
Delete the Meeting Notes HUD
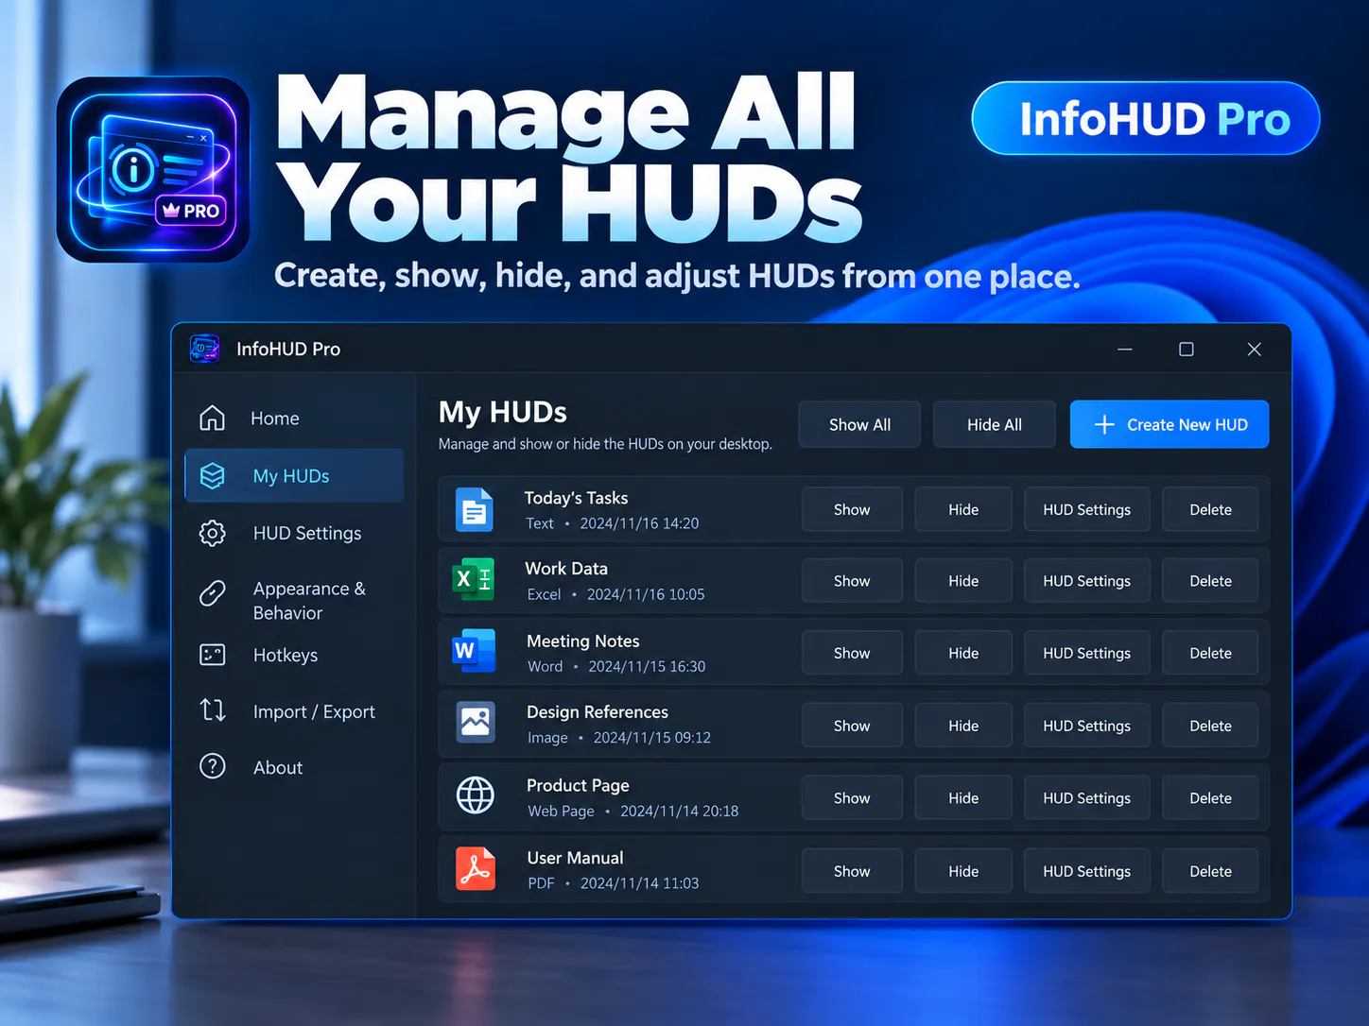(x=1210, y=653)
